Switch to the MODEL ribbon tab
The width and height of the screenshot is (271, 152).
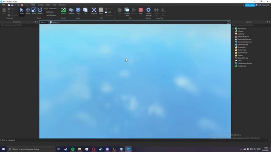(x=41, y=5)
